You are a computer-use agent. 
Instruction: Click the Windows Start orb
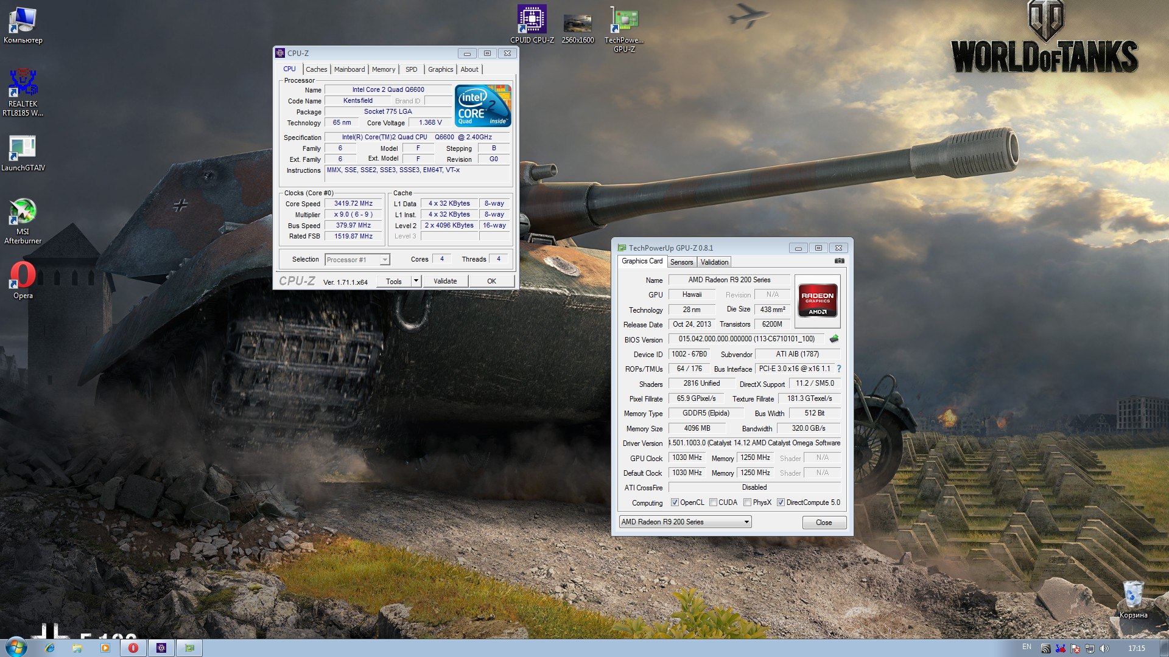(16, 647)
